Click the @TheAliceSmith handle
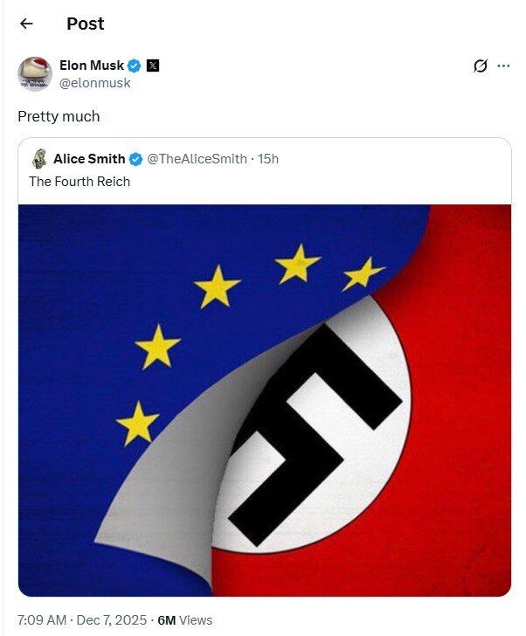This screenshot has width=526, height=636. (197, 159)
